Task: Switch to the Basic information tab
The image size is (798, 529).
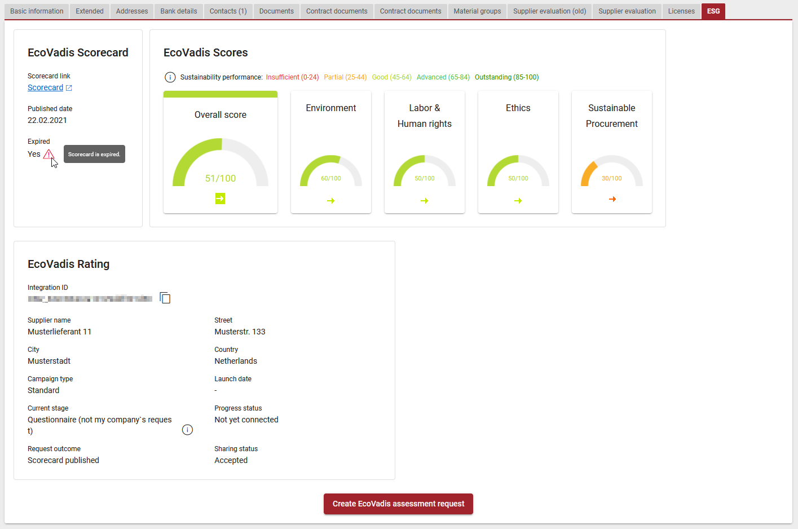Action: pos(37,11)
